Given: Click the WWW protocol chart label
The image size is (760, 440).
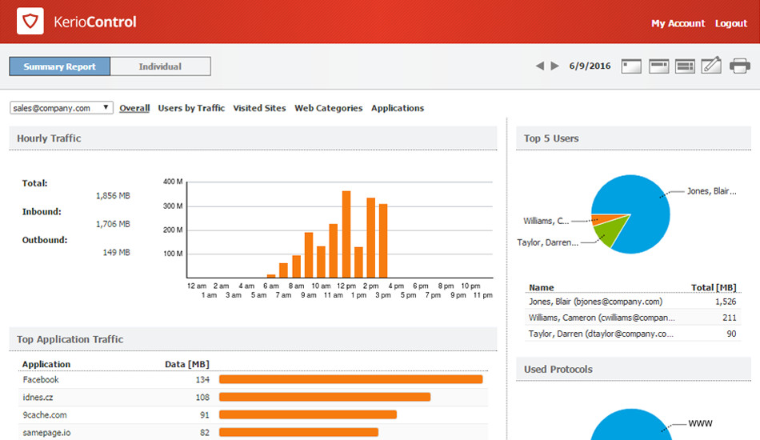Looking at the screenshot, I should point(700,423).
